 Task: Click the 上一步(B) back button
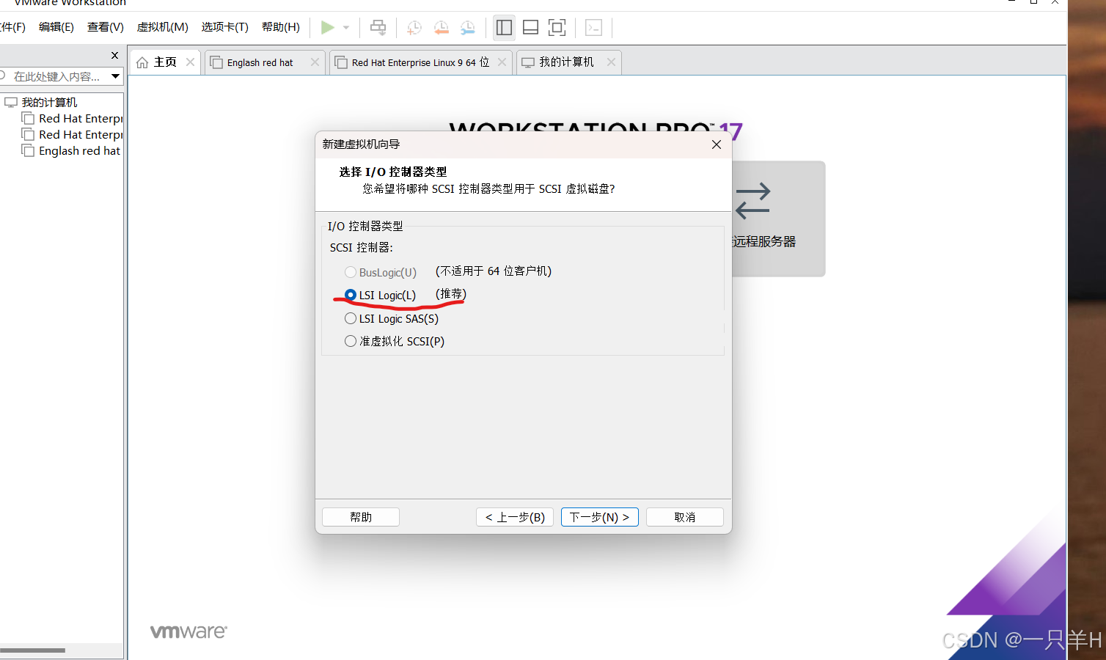pyautogui.click(x=515, y=517)
